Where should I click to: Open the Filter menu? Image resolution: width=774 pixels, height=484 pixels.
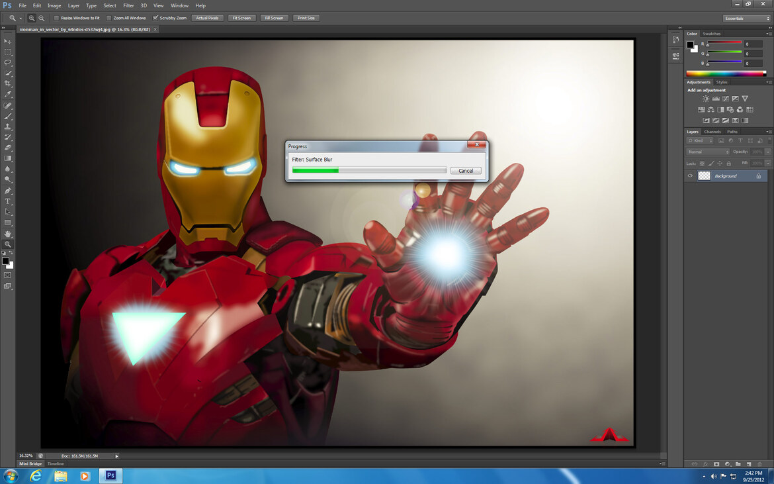[x=128, y=5]
